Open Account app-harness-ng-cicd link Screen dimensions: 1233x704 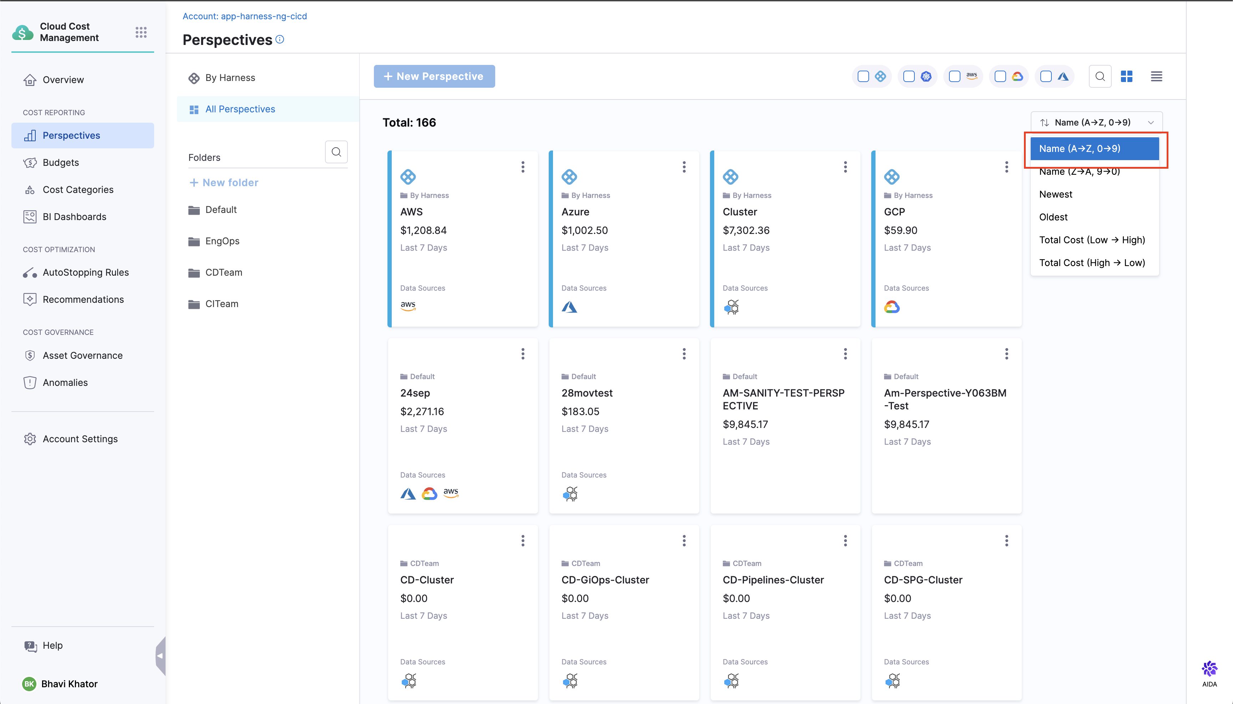(x=245, y=16)
